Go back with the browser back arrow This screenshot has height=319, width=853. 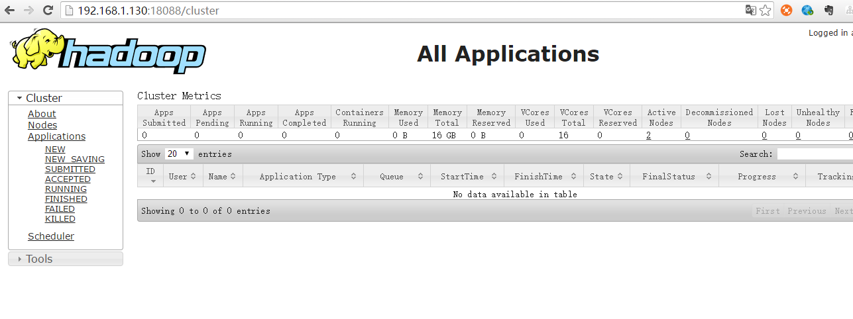(9, 10)
